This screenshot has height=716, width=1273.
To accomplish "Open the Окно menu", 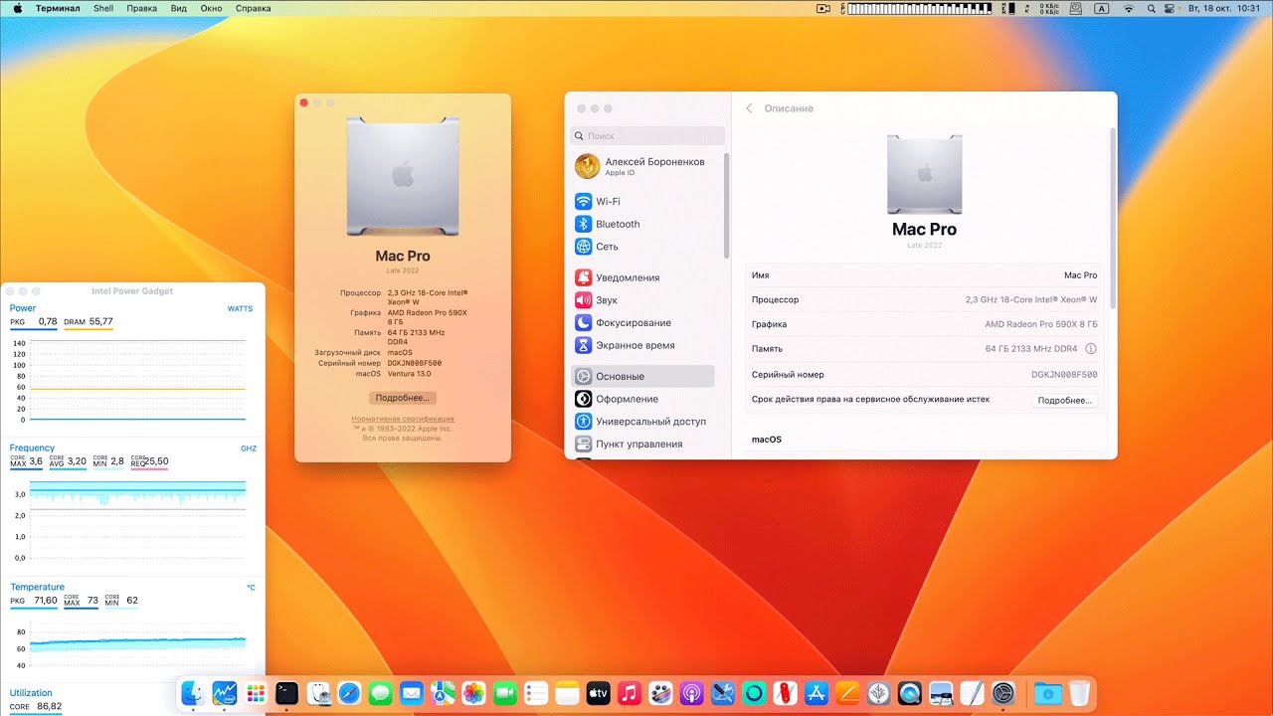I will click(x=211, y=8).
